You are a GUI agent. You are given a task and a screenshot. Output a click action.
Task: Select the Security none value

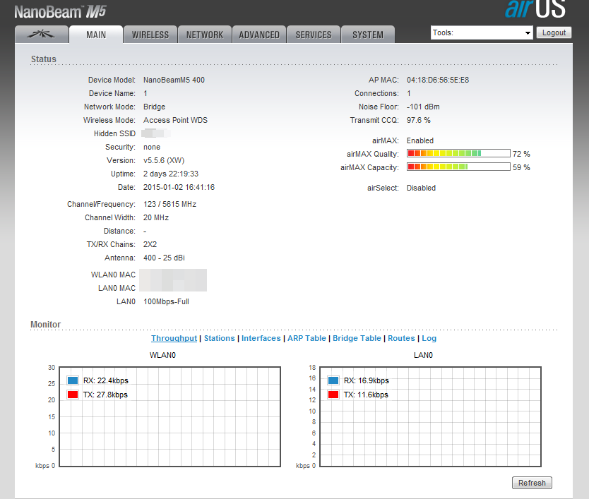pyautogui.click(x=152, y=147)
